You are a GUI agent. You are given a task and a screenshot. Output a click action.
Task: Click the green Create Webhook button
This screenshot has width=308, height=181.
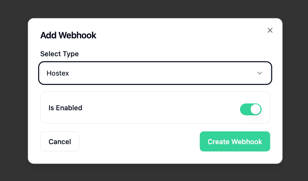point(235,142)
